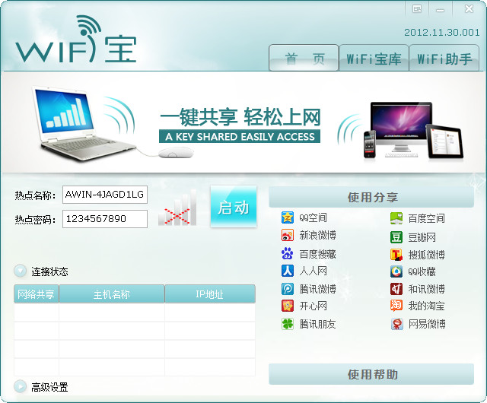Click the 热点密码 input field
Screen dimensions: 487x403
click(105, 219)
